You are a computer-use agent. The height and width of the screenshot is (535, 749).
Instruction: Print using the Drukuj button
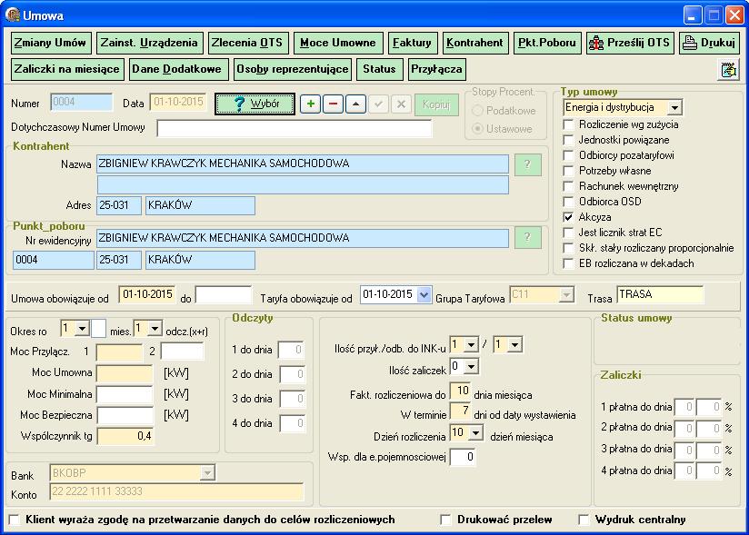[x=709, y=43]
